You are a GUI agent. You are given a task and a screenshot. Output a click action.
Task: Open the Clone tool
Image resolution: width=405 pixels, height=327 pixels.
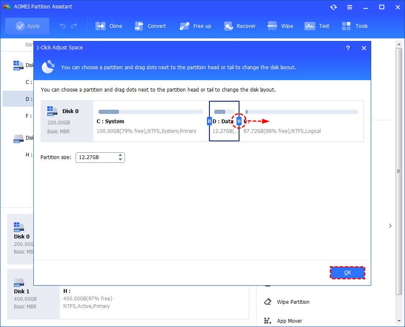[x=109, y=26]
